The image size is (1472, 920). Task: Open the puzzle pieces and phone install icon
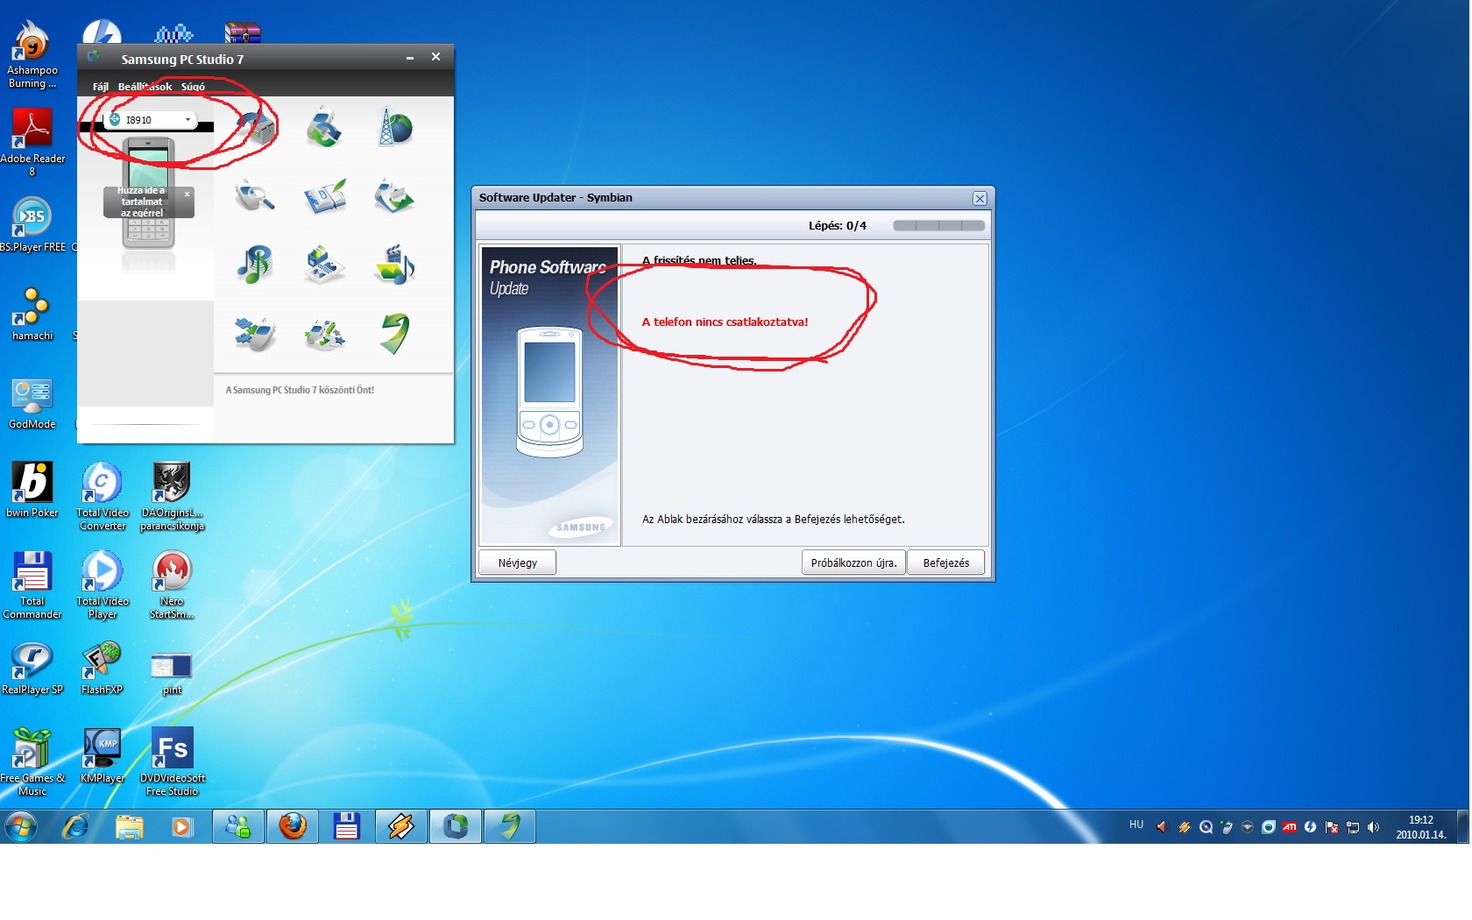point(255,334)
